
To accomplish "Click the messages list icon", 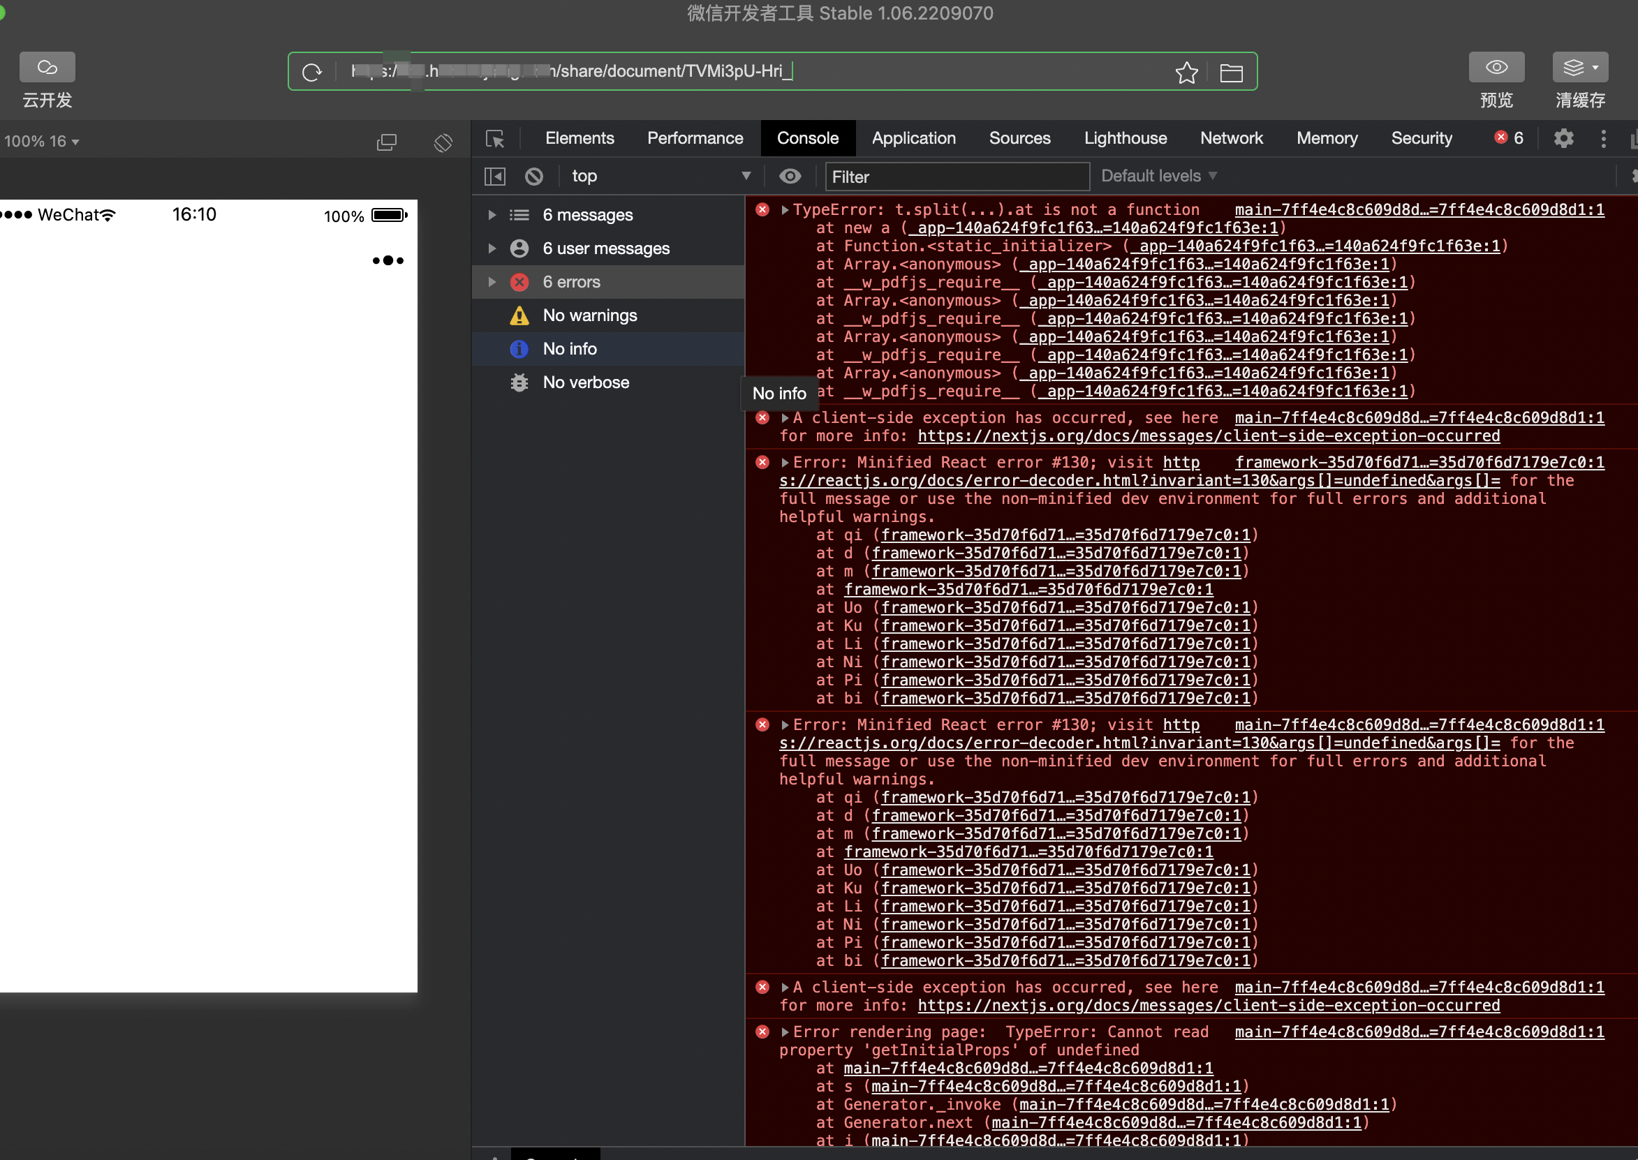I will tap(519, 215).
